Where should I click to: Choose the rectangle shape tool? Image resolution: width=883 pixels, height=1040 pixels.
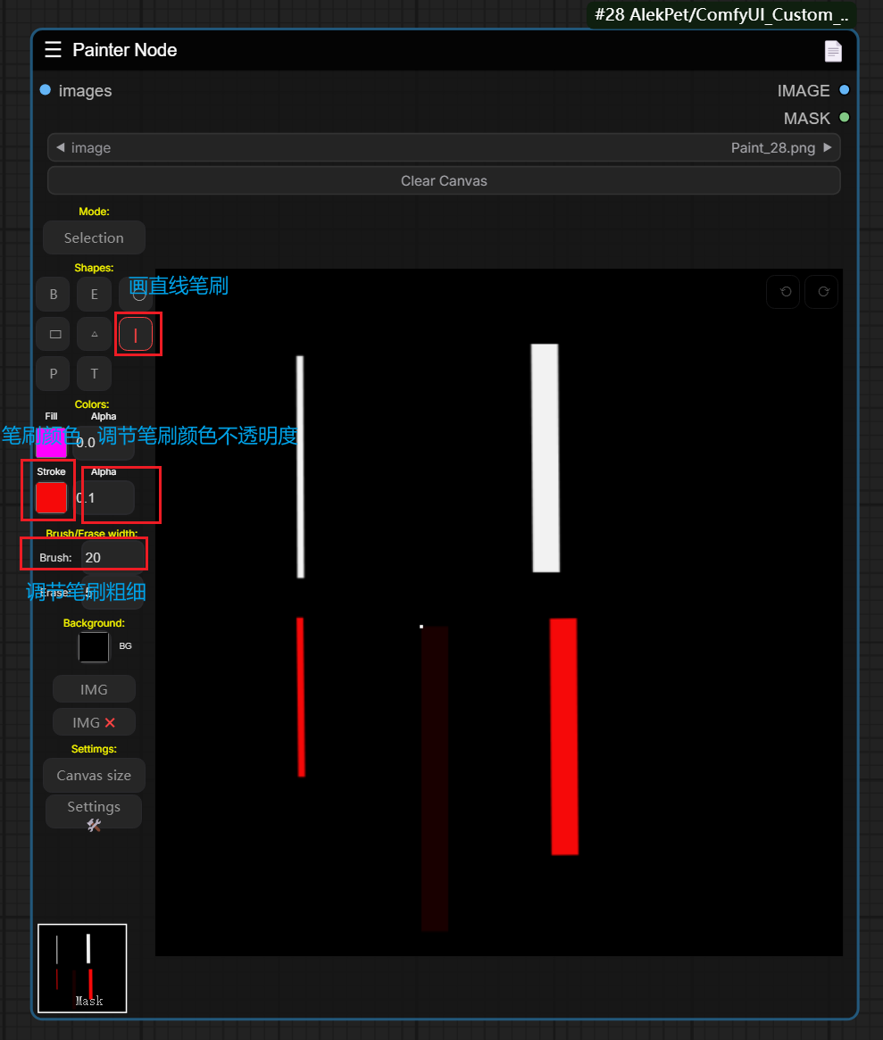[x=54, y=335]
